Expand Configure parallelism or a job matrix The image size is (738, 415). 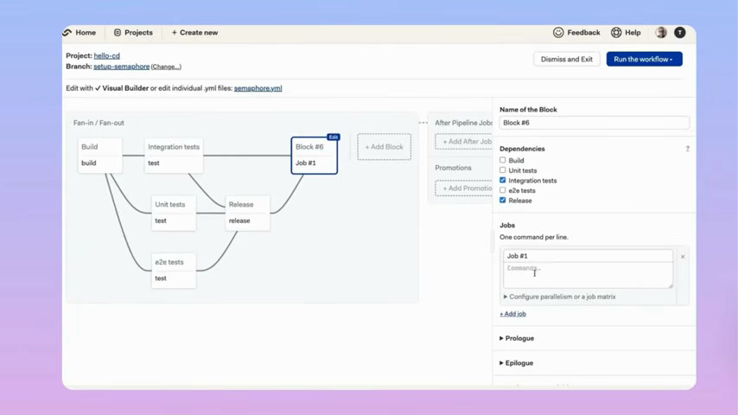coord(559,297)
